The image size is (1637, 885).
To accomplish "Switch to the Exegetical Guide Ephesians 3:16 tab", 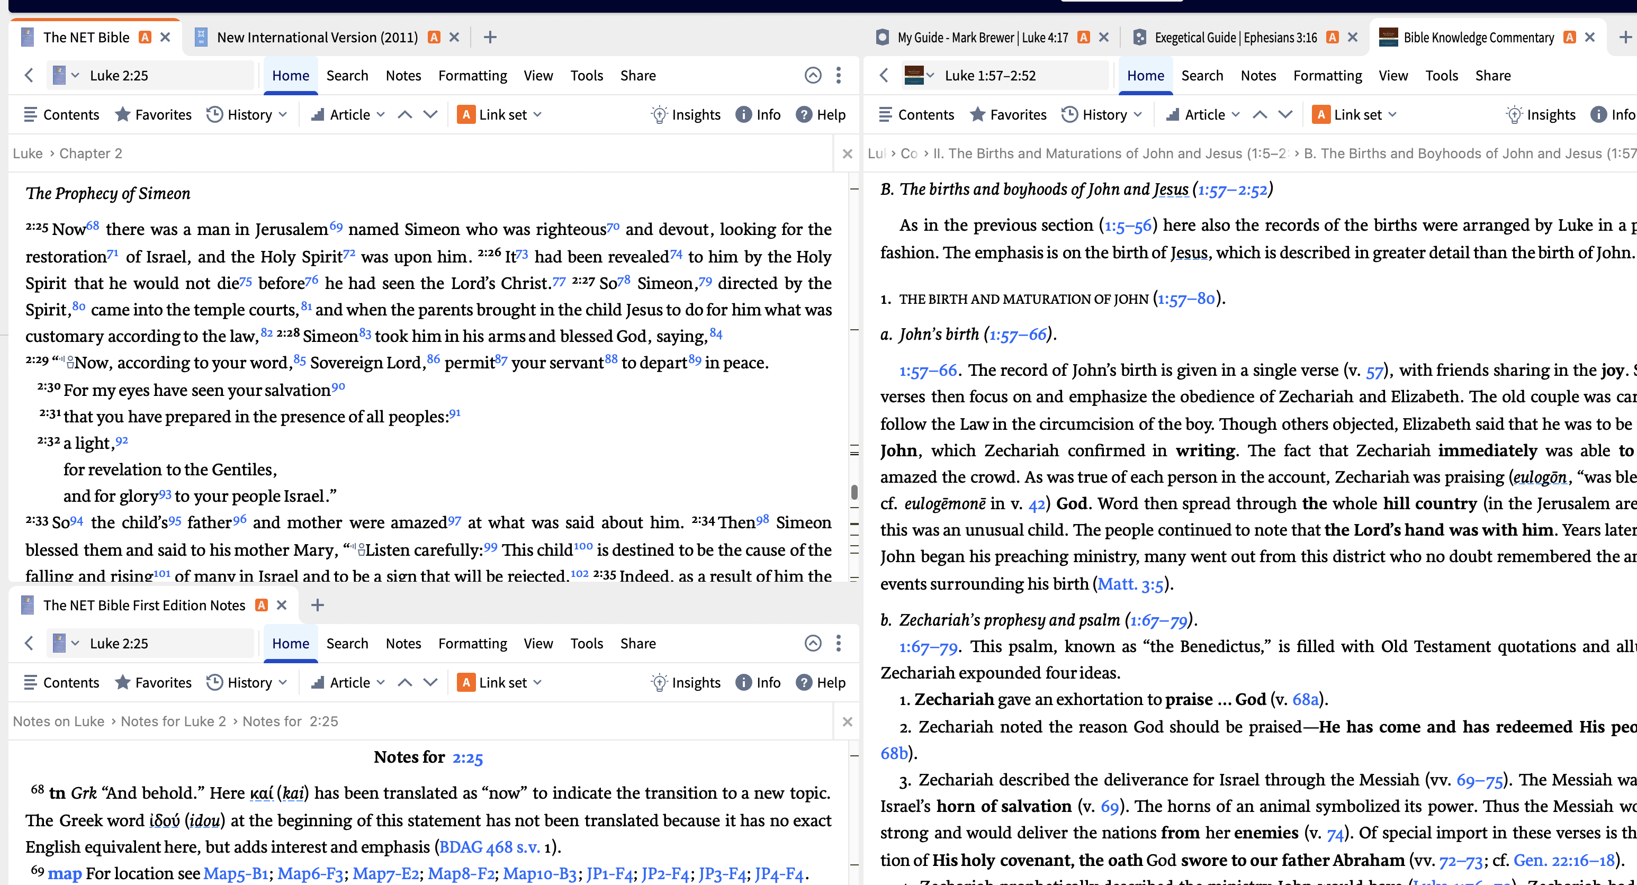I will [1235, 38].
